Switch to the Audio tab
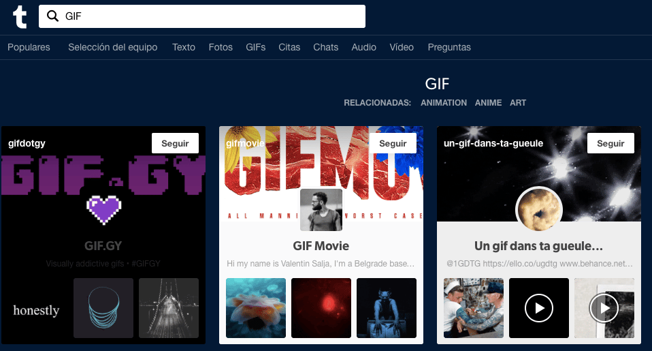Viewport: 652px width, 351px height. click(364, 48)
